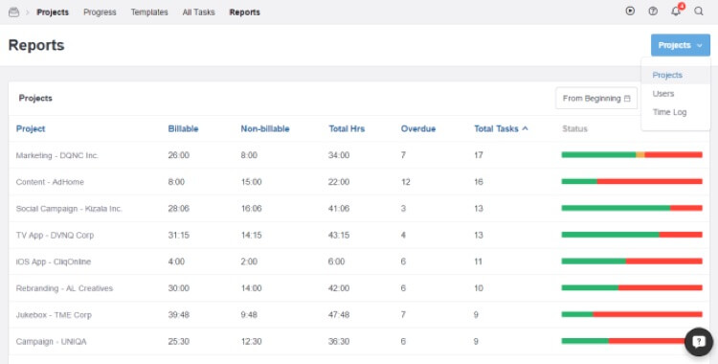Click Rebranding - AL Creatives status bar
The width and height of the screenshot is (718, 364).
pos(632,288)
